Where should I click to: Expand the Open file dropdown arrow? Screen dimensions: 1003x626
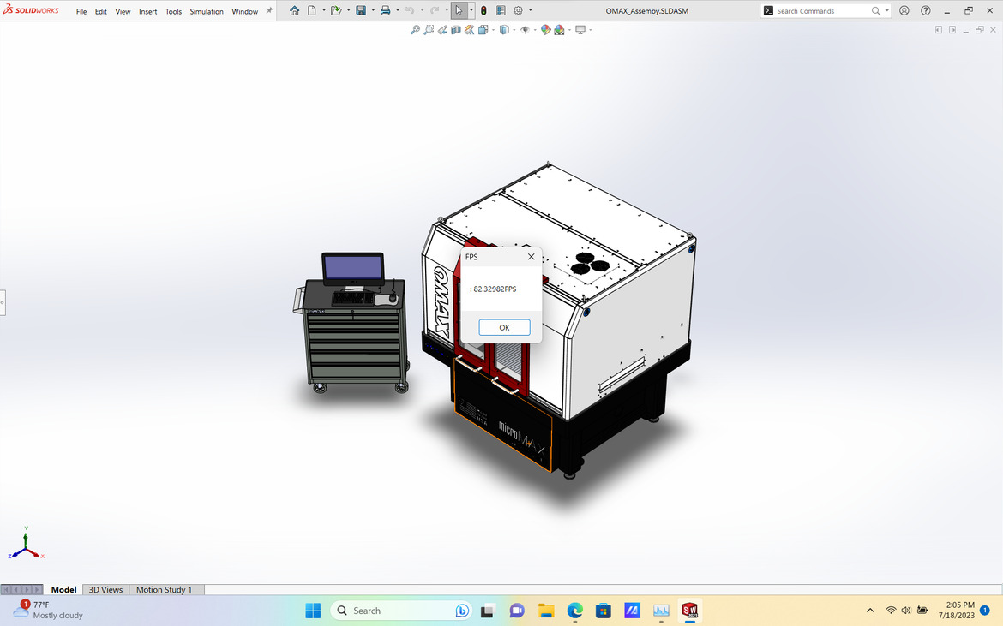[348, 10]
